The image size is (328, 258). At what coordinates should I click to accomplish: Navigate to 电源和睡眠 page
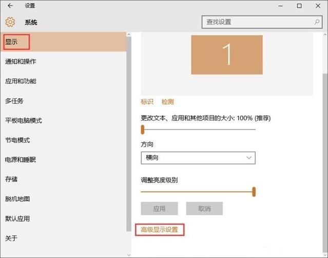coord(21,160)
